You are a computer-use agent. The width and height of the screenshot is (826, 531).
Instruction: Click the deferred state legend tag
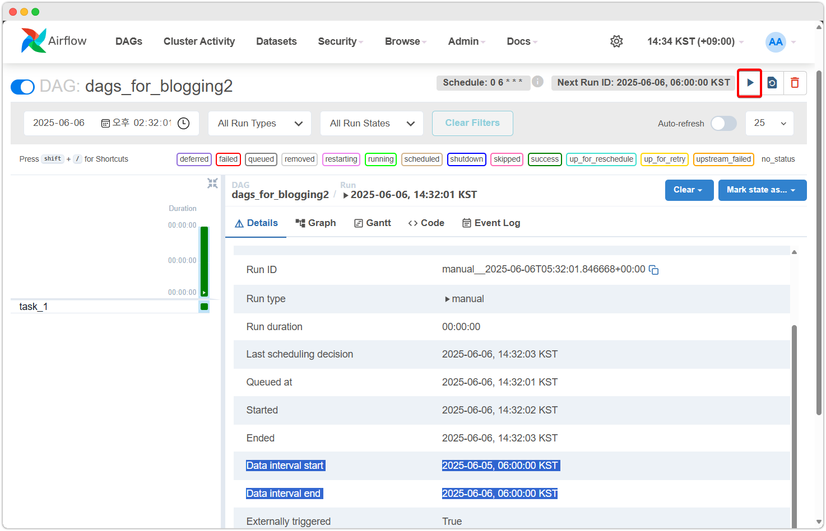(194, 159)
